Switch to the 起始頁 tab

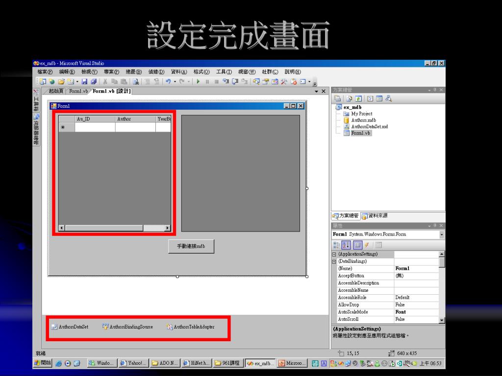point(56,91)
